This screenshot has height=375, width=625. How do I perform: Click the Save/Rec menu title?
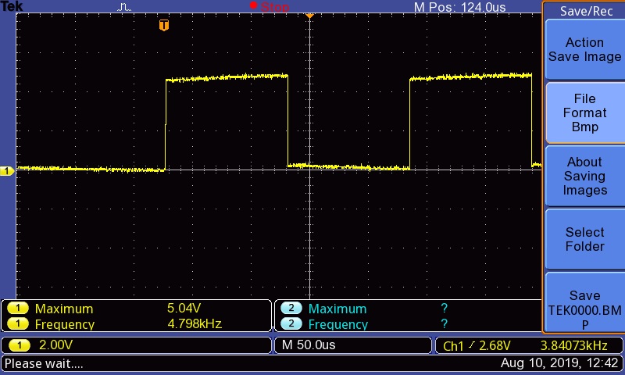(586, 11)
